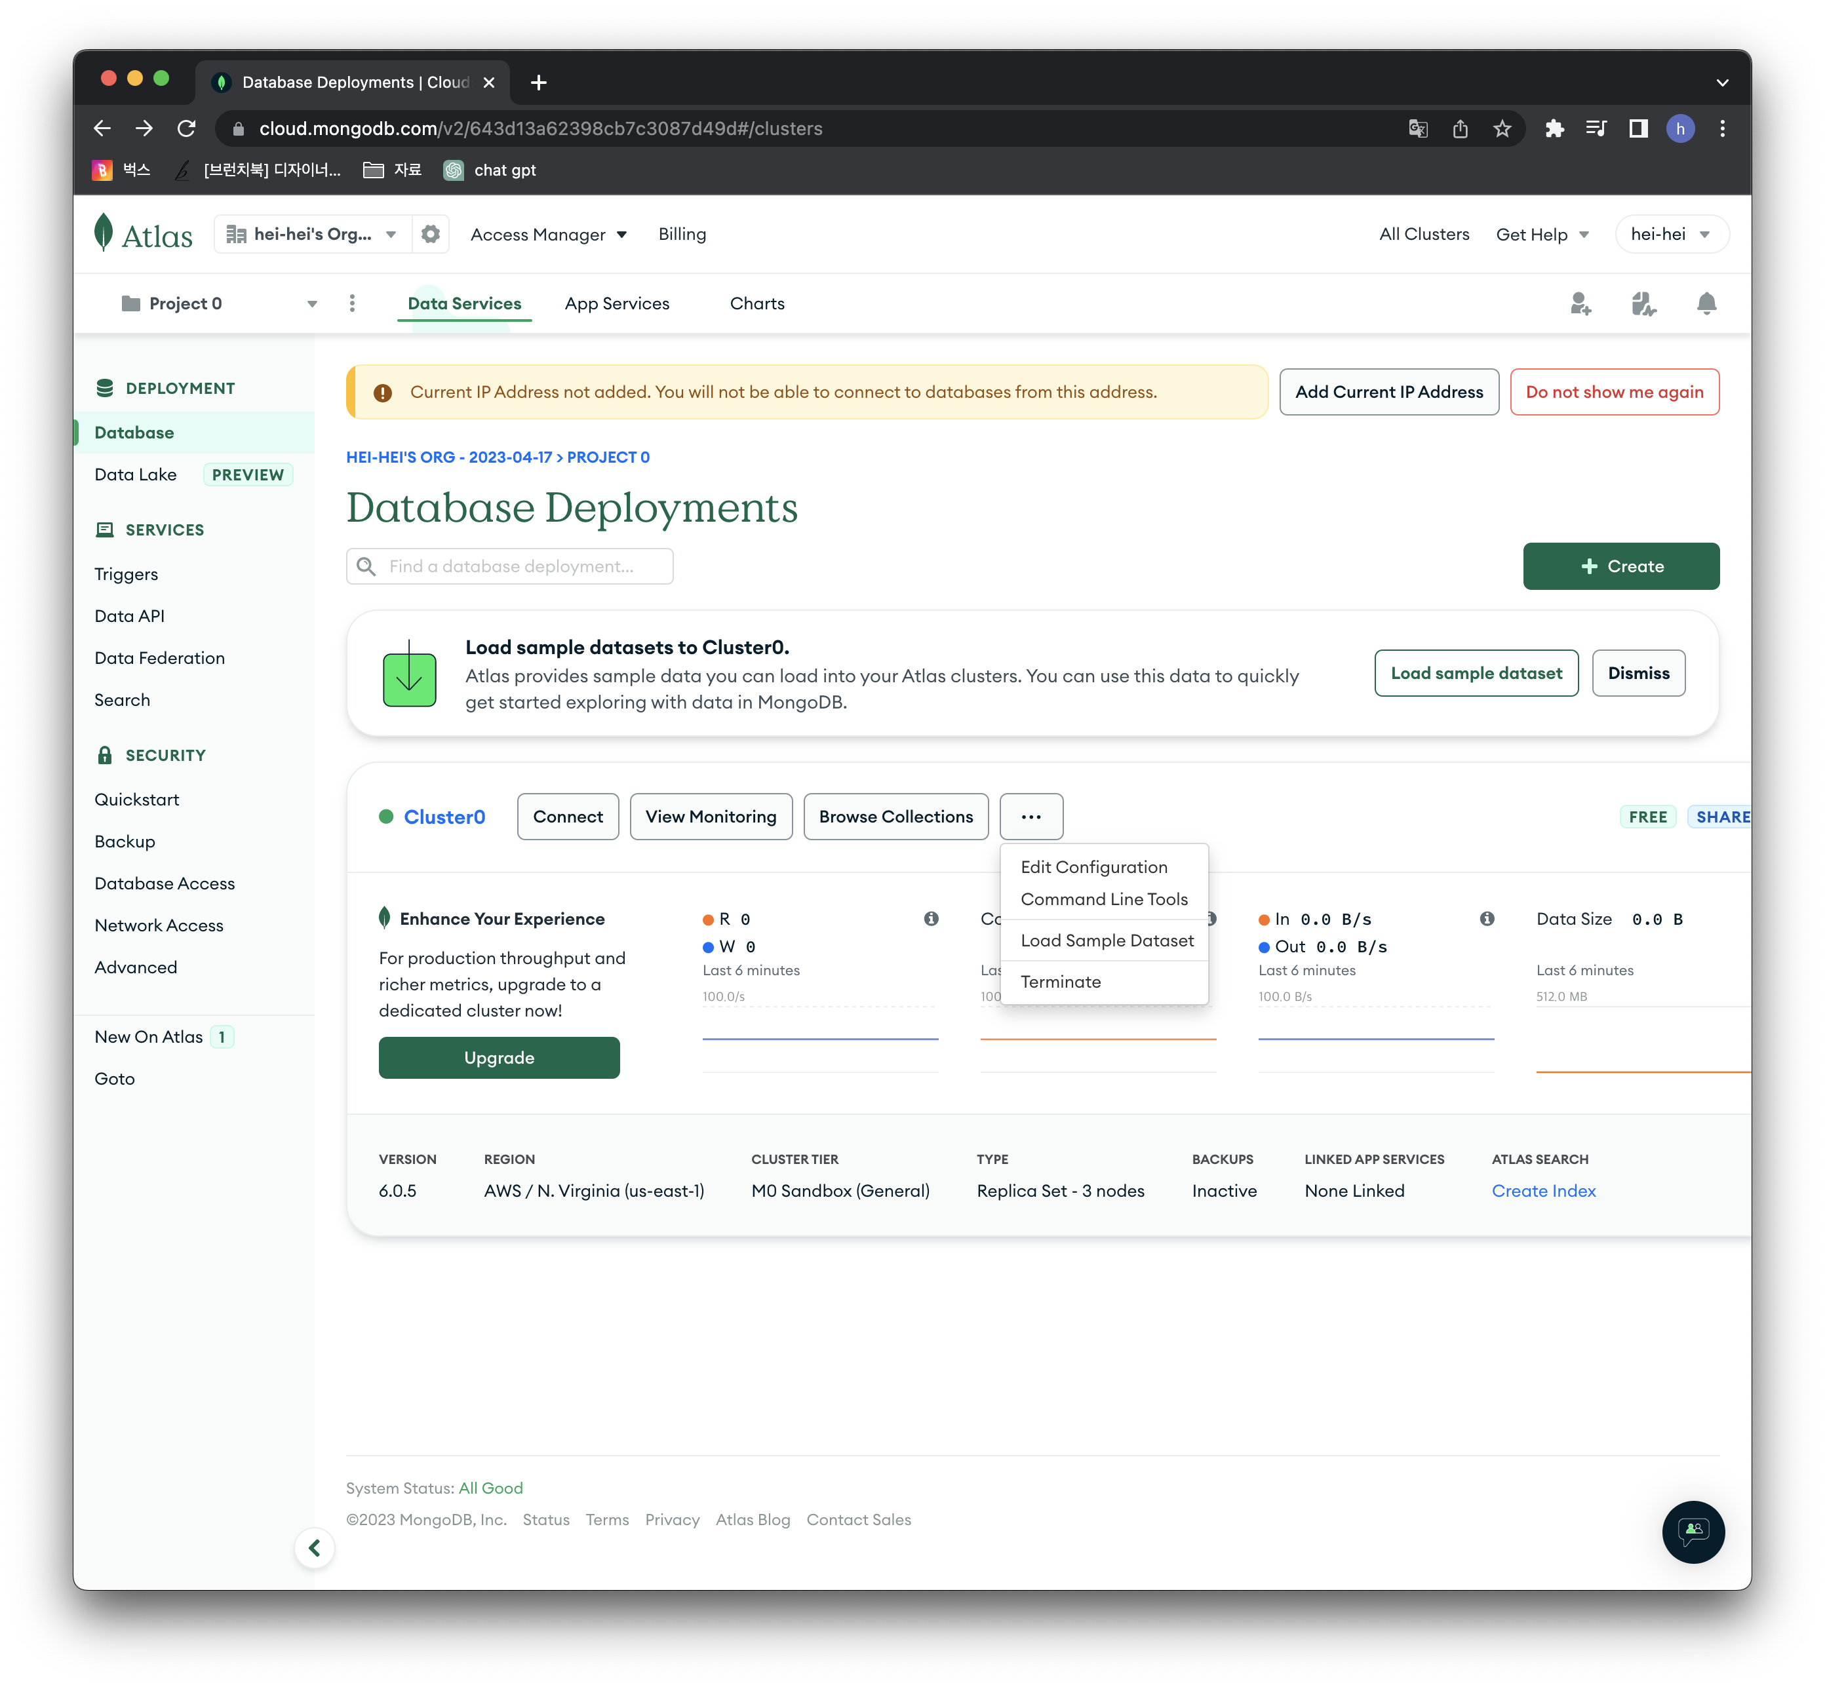The width and height of the screenshot is (1825, 1687).
Task: Switch to the App Services tab
Action: point(617,303)
